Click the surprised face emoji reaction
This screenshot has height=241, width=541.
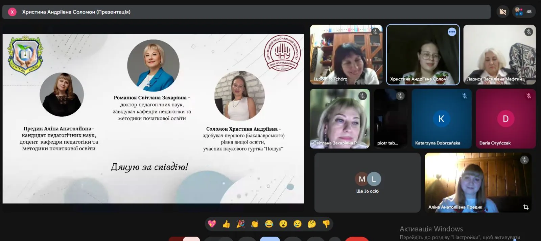tap(283, 224)
